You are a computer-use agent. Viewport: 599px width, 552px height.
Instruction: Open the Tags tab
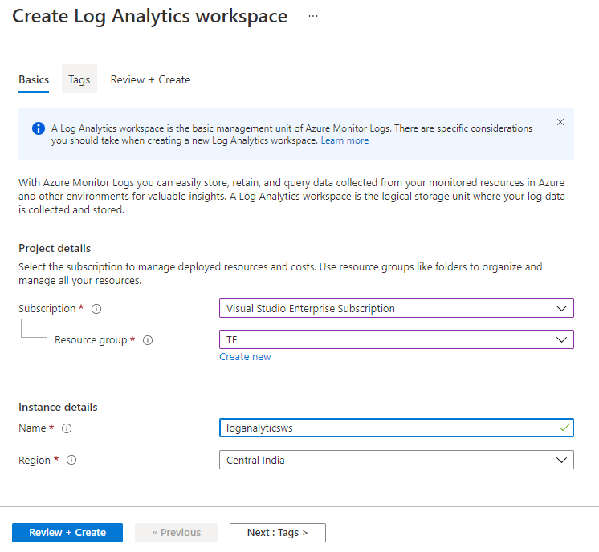[x=79, y=79]
